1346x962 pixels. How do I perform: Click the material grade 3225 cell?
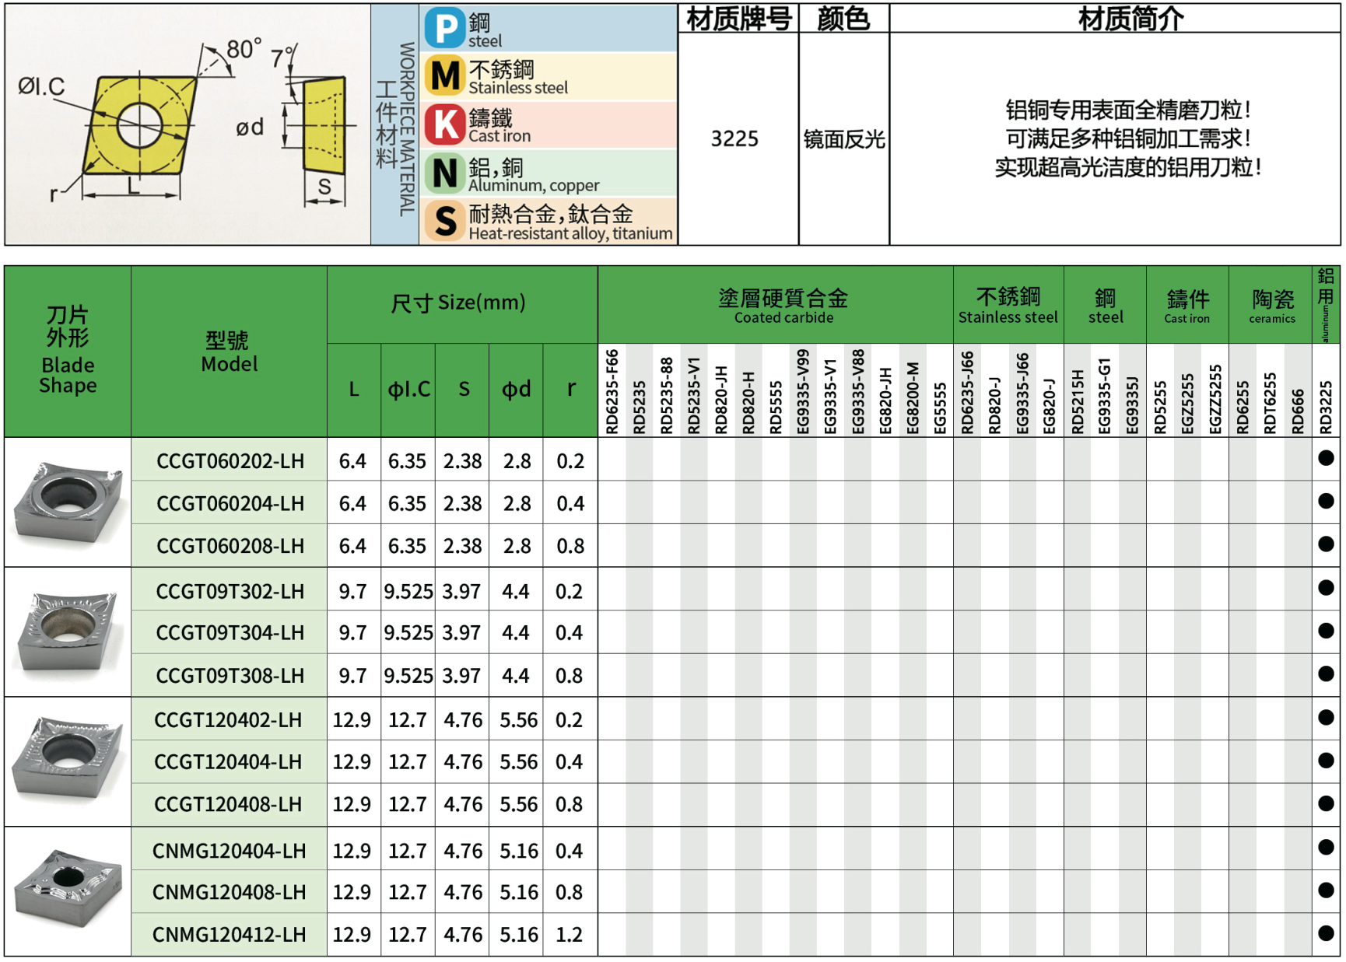(734, 139)
